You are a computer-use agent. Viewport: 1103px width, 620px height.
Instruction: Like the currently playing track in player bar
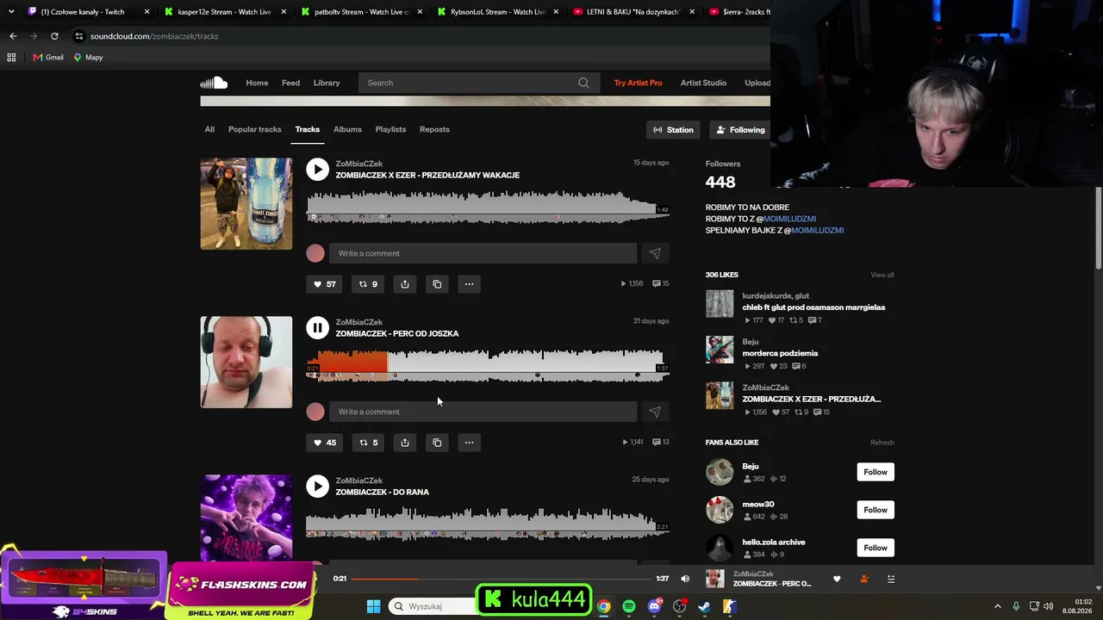[837, 579]
